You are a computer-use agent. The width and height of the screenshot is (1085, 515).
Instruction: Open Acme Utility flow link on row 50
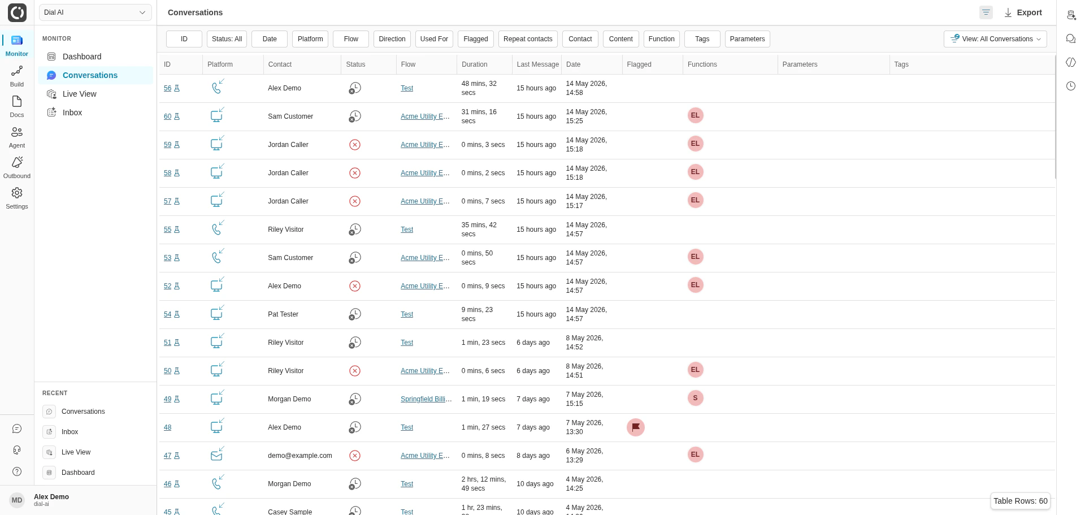(425, 371)
